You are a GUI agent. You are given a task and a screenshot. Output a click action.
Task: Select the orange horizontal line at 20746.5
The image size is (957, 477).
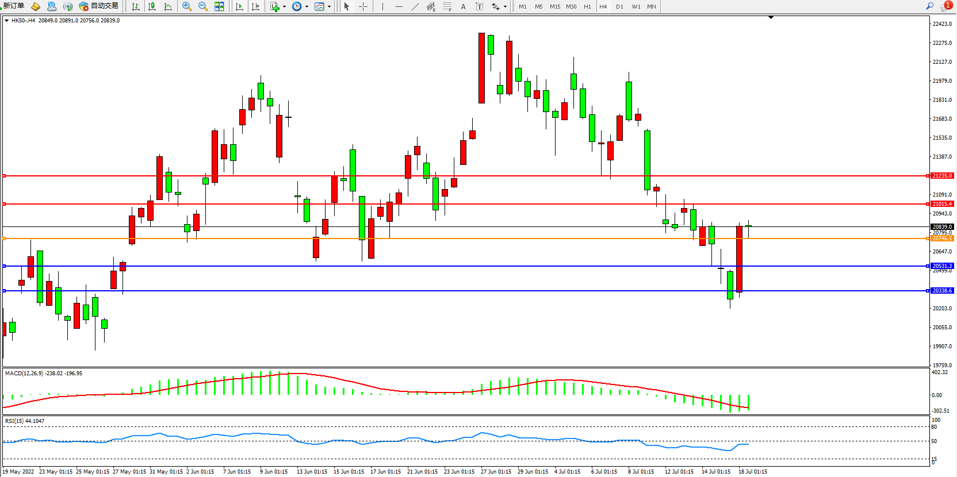click(460, 238)
